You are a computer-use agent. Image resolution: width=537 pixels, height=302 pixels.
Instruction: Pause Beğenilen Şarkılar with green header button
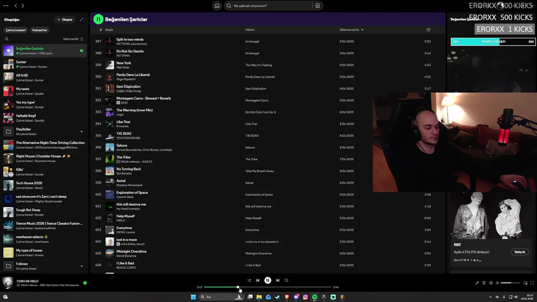pos(98,19)
